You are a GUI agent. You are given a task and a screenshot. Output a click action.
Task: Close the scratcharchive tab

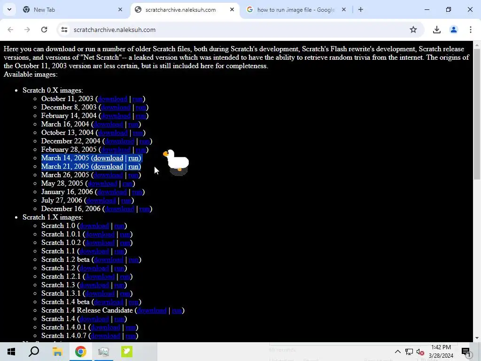coord(232,10)
